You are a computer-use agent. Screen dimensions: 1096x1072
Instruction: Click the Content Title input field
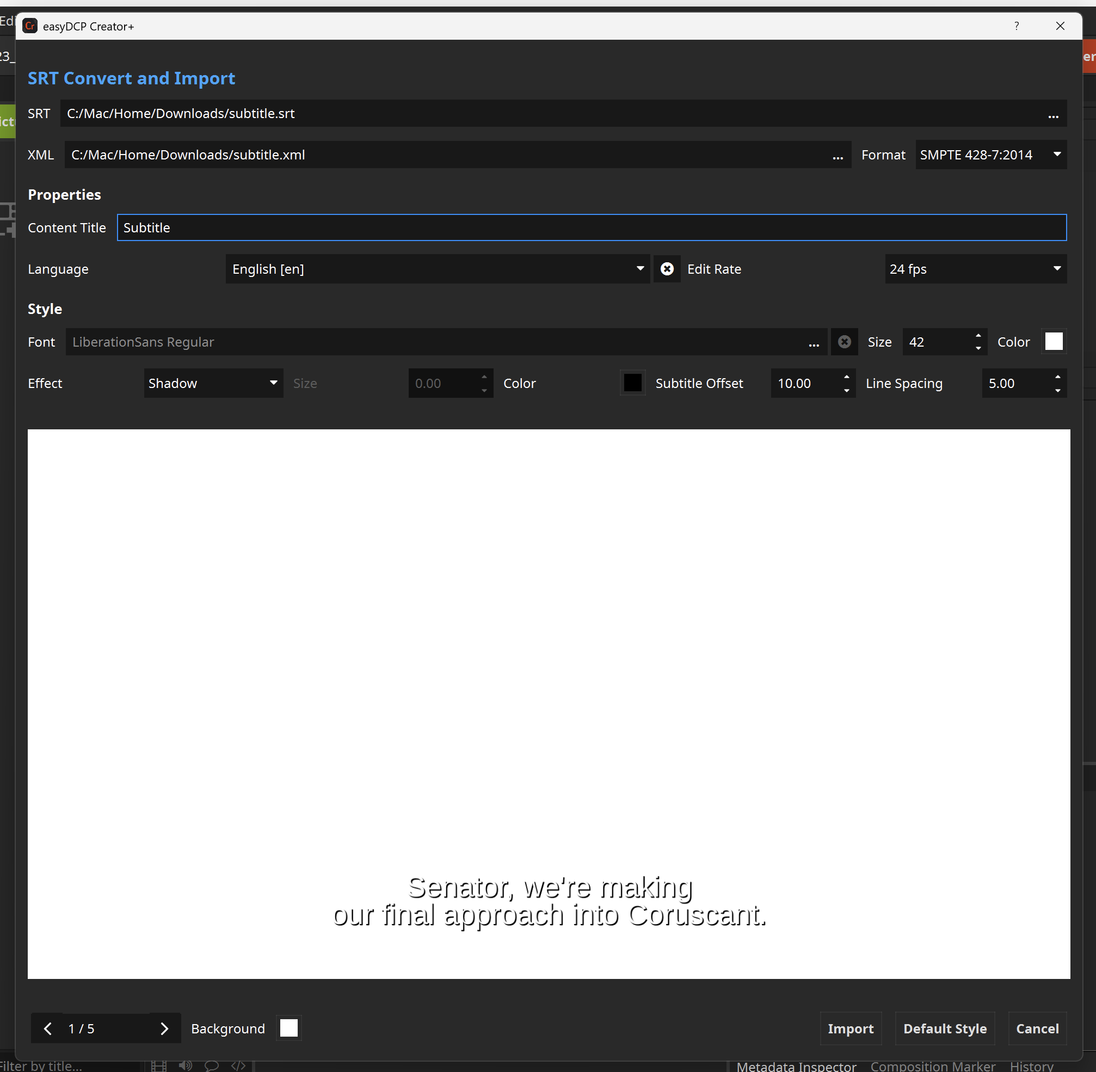click(591, 227)
